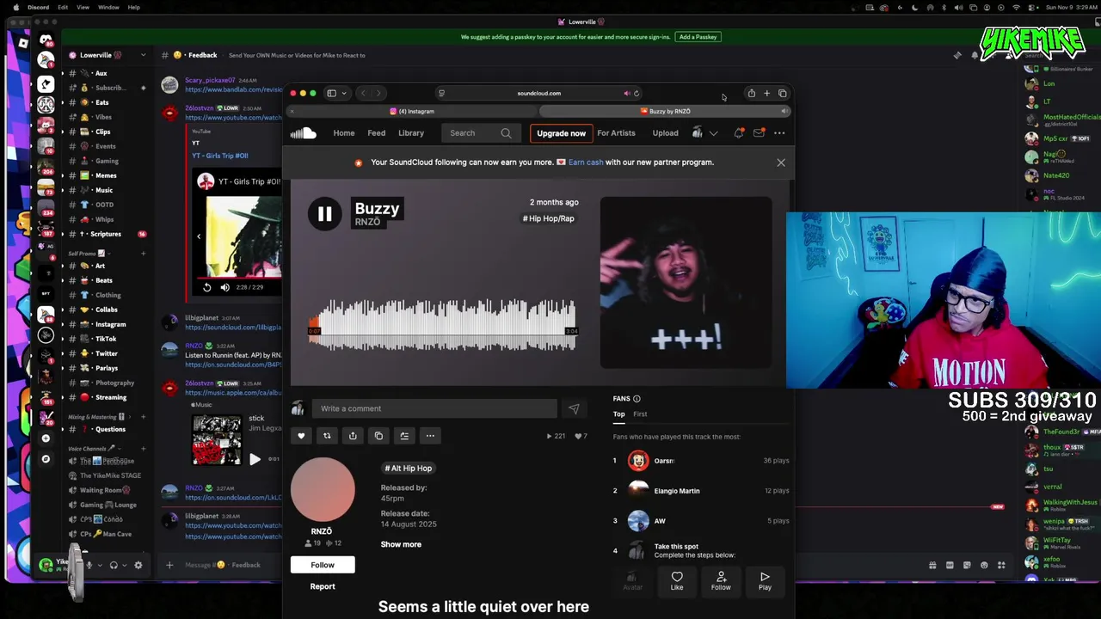The width and height of the screenshot is (1101, 619).
Task: Repost the Buzzy track
Action: 327,436
